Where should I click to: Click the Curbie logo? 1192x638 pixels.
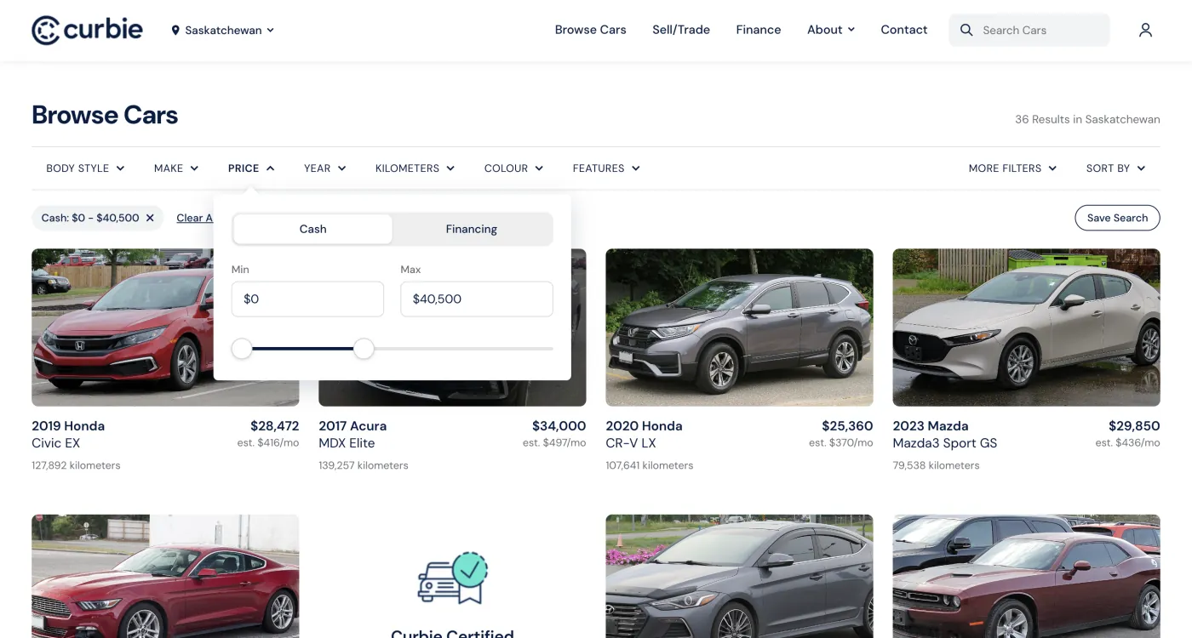click(87, 30)
